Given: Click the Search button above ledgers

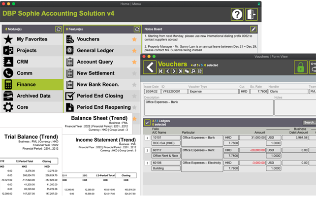Looking at the screenshot, I should click(309, 122).
